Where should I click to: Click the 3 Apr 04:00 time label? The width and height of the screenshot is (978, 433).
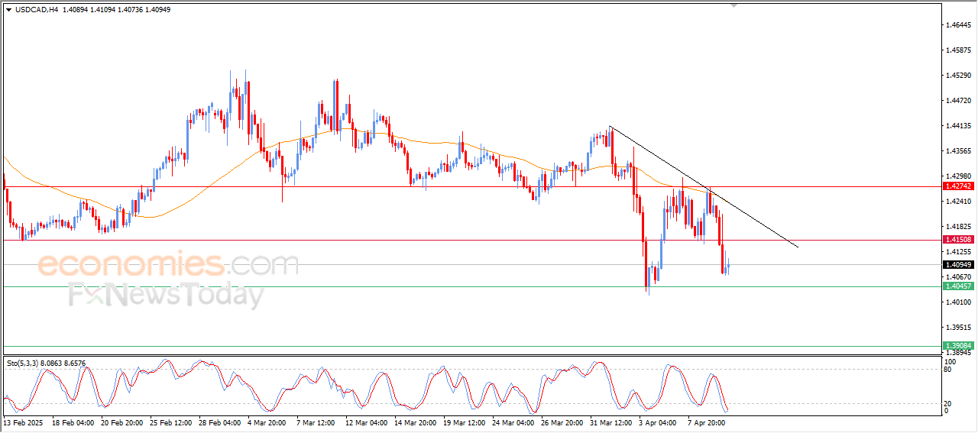[x=659, y=422]
